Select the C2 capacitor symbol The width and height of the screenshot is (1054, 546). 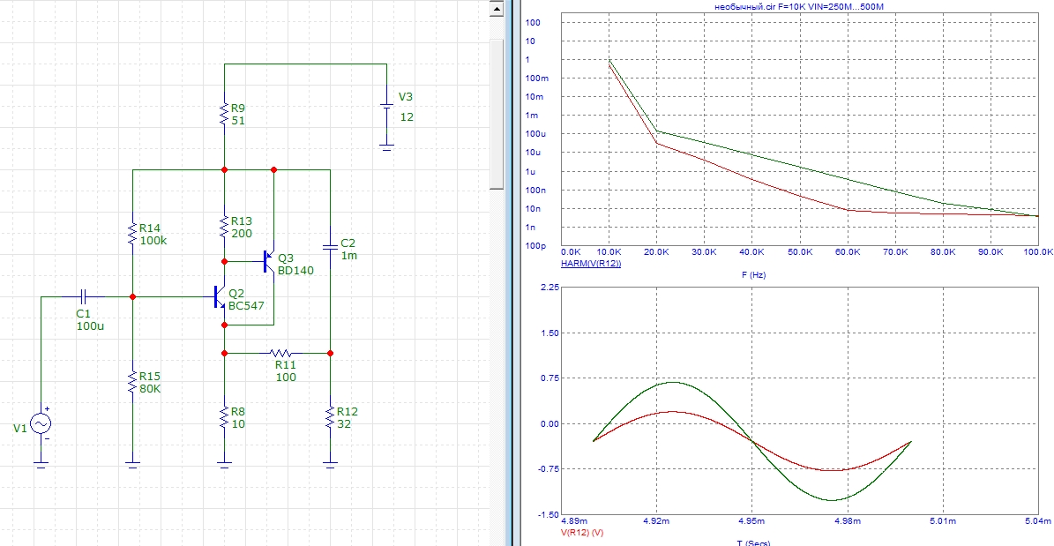tap(330, 247)
